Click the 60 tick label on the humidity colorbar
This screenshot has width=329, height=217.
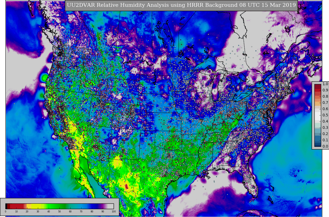pos(70,211)
